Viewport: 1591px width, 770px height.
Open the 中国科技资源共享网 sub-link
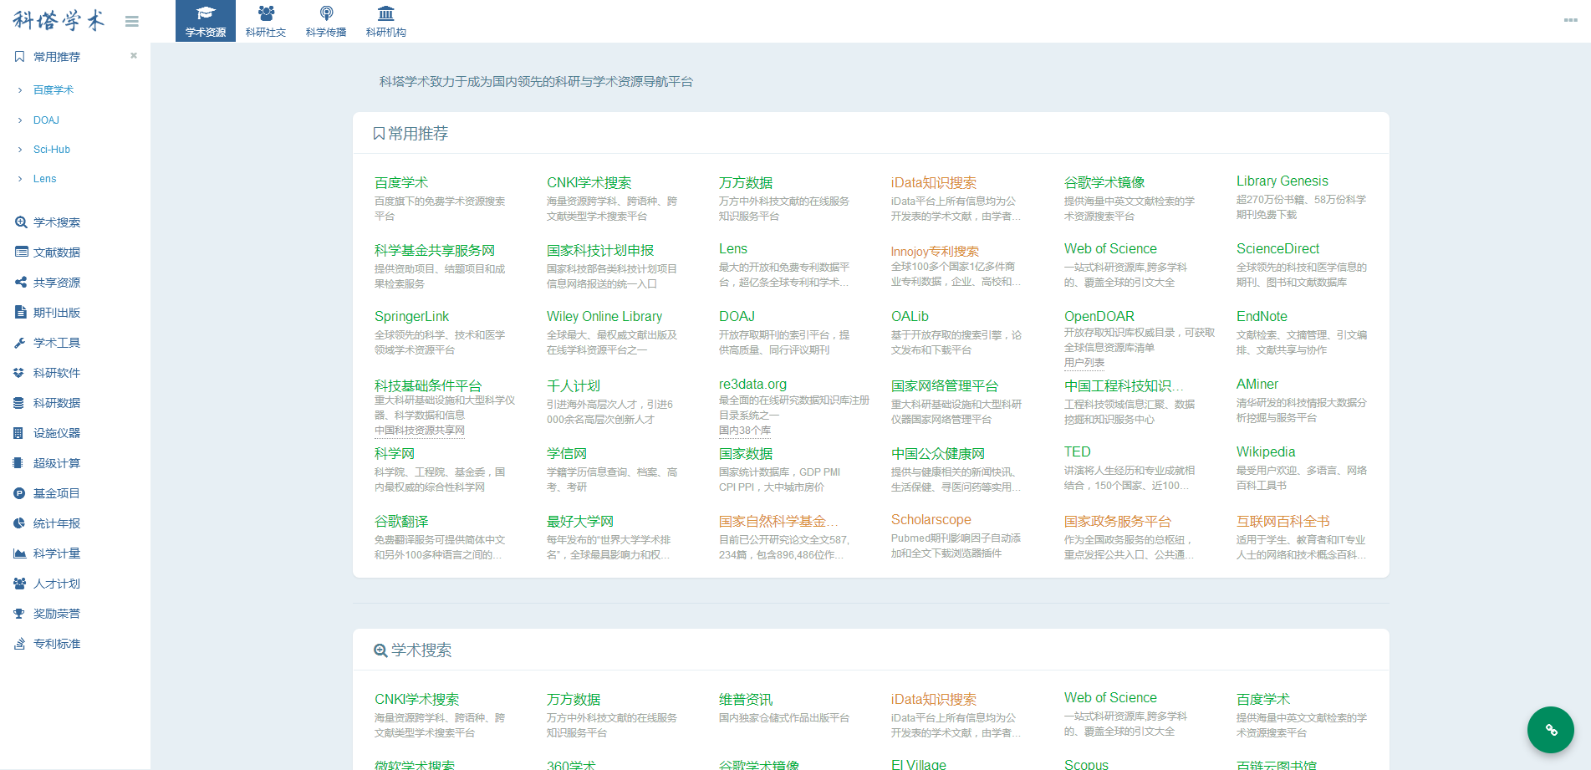[x=420, y=431]
